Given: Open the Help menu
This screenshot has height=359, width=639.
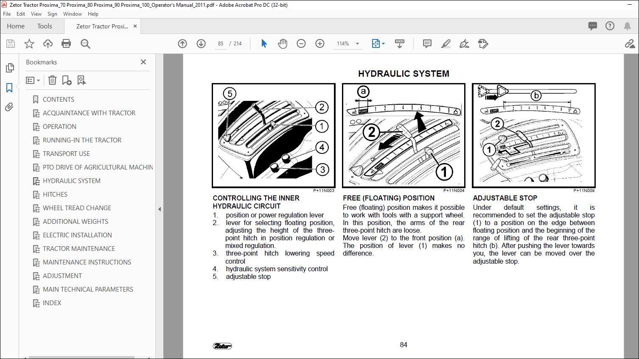Looking at the screenshot, I should 93,14.
